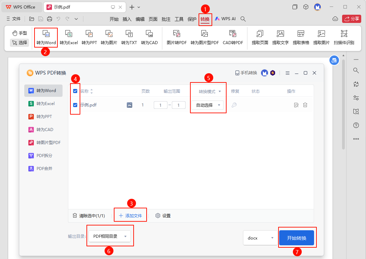Click the start page number input field
This screenshot has width=366, height=259.
coord(160,105)
